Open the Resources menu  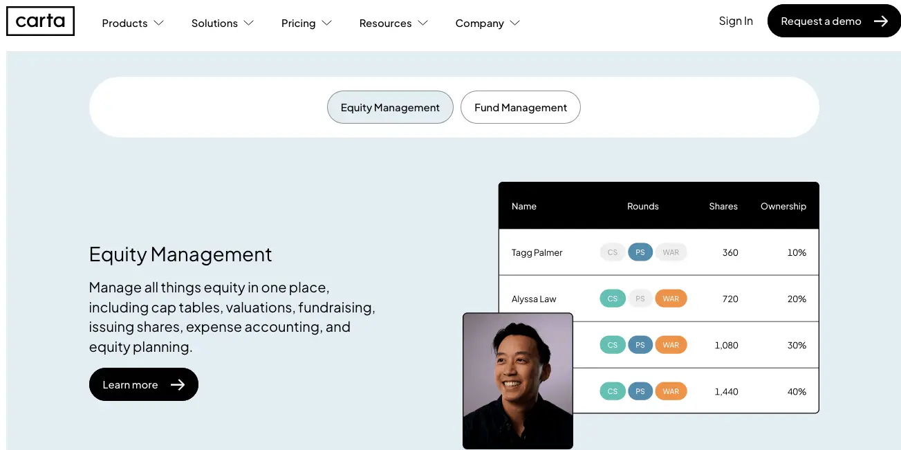click(x=393, y=24)
